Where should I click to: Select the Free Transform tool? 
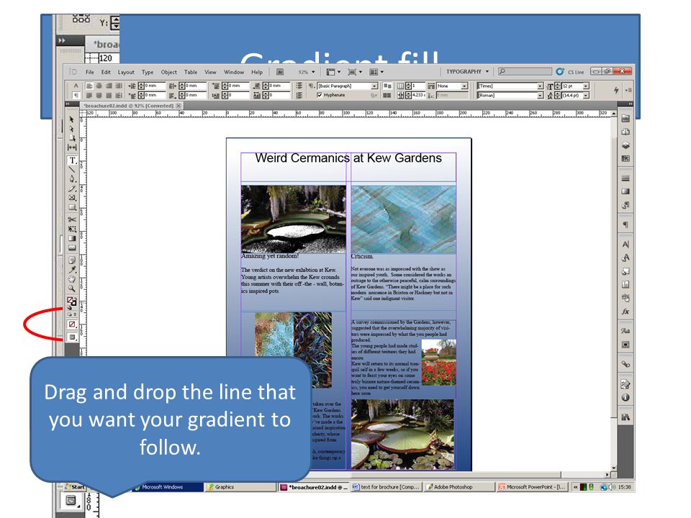click(72, 229)
